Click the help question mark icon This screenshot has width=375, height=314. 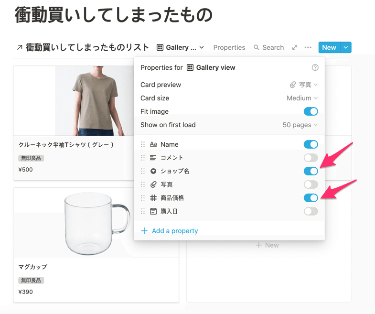pos(315,67)
